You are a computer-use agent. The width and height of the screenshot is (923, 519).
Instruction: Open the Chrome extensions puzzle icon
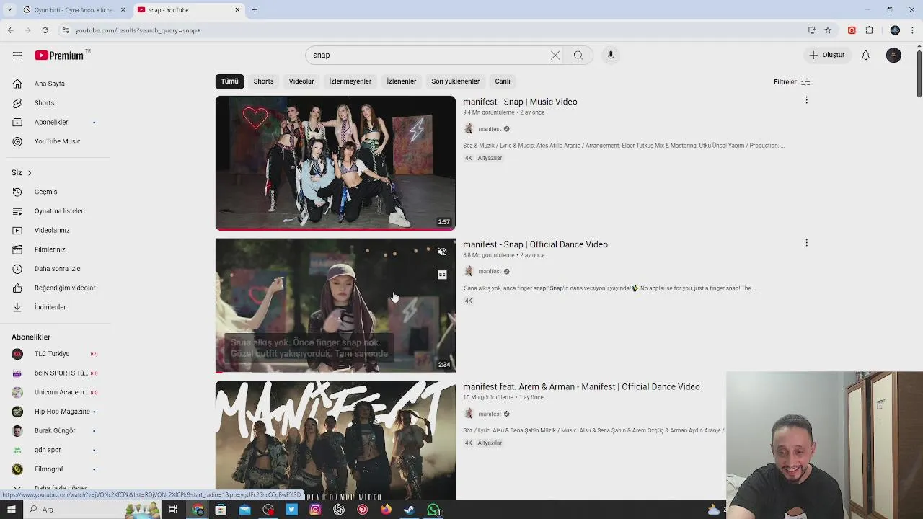pyautogui.click(x=870, y=30)
